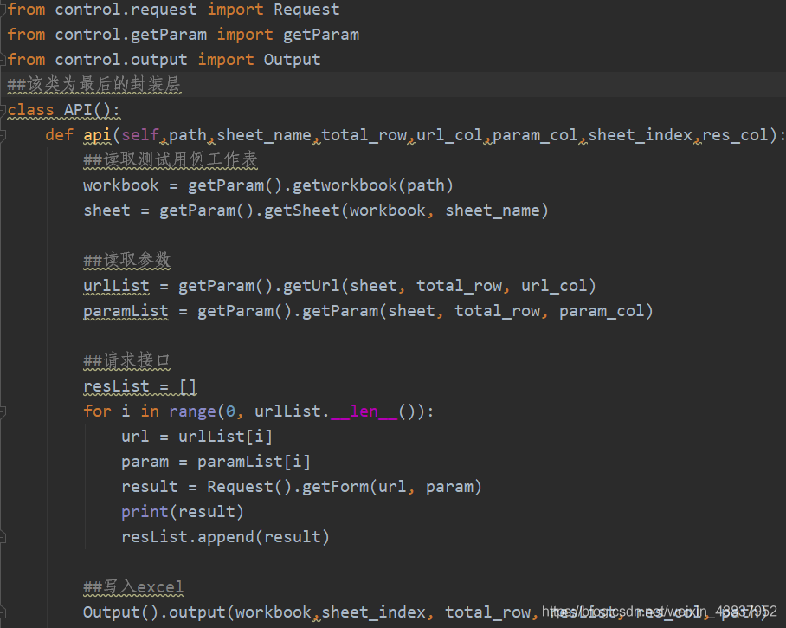Click the 'resList.append(result)' statement
This screenshot has height=628, width=786.
click(x=225, y=537)
